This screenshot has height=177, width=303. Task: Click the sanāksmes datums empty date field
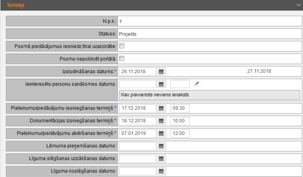138,84
